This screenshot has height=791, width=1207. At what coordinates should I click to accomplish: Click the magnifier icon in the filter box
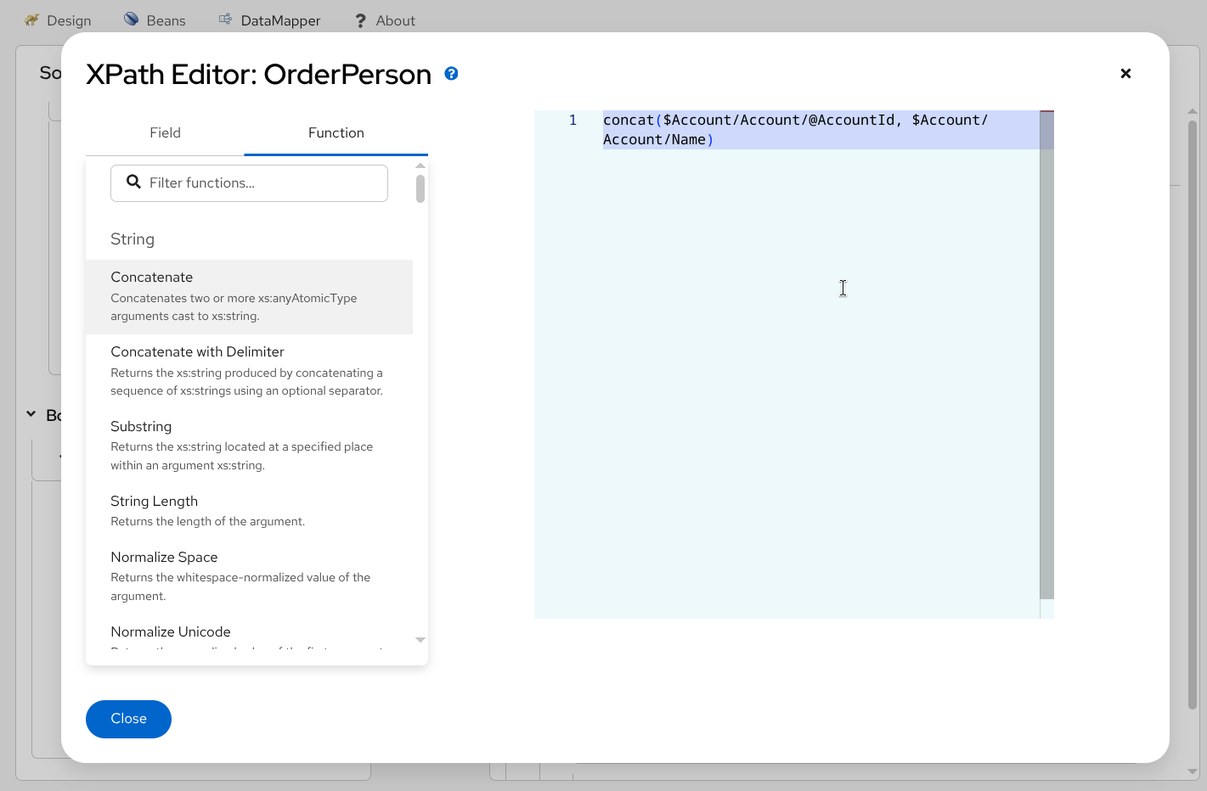(133, 182)
